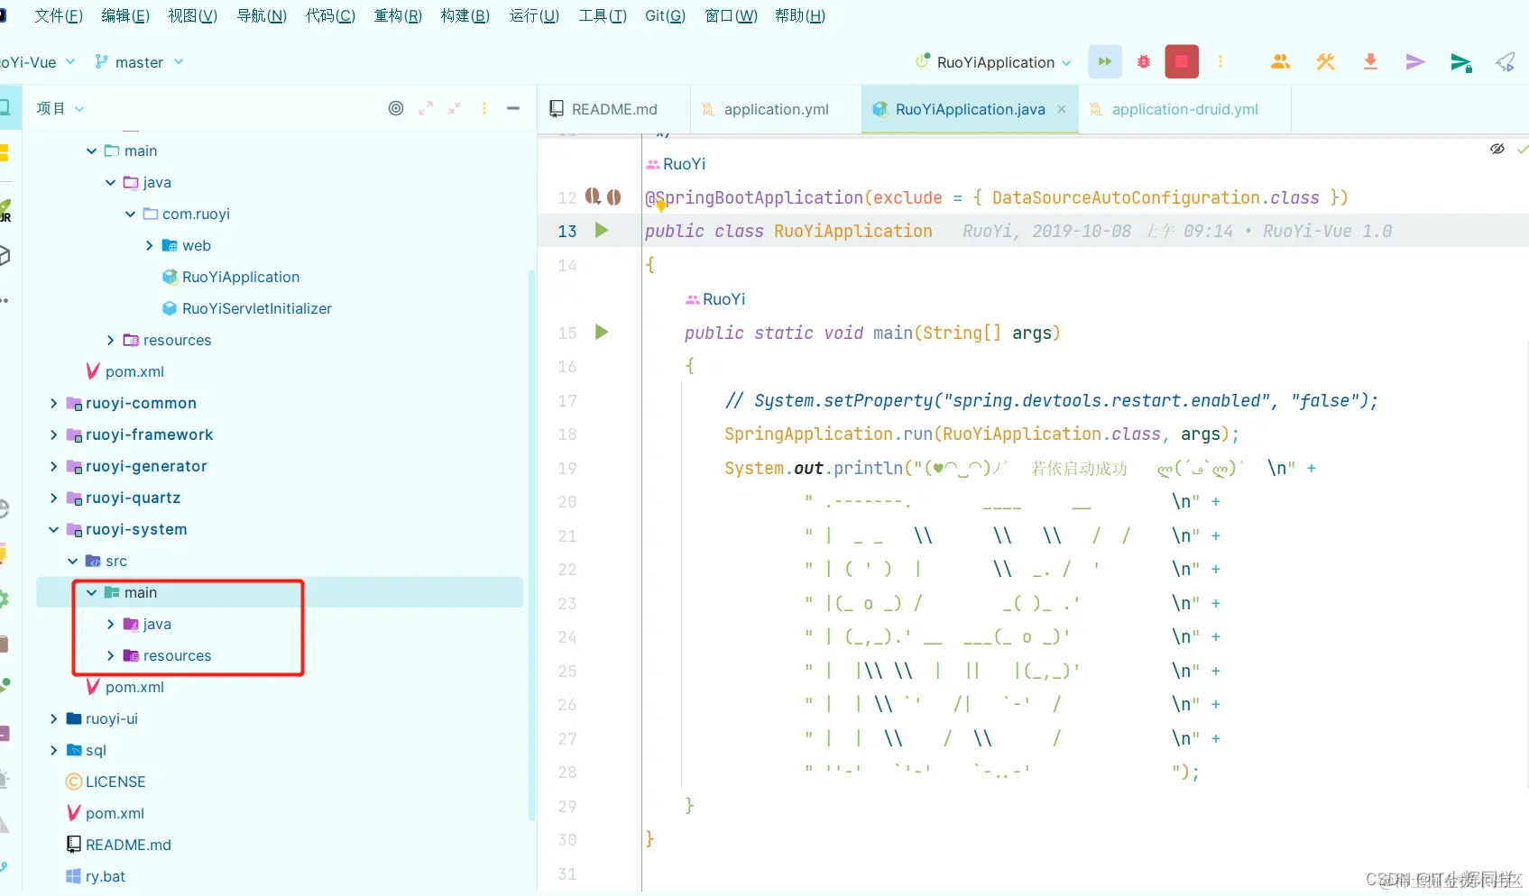
Task: Open the Git(G) menu
Action: point(666,15)
